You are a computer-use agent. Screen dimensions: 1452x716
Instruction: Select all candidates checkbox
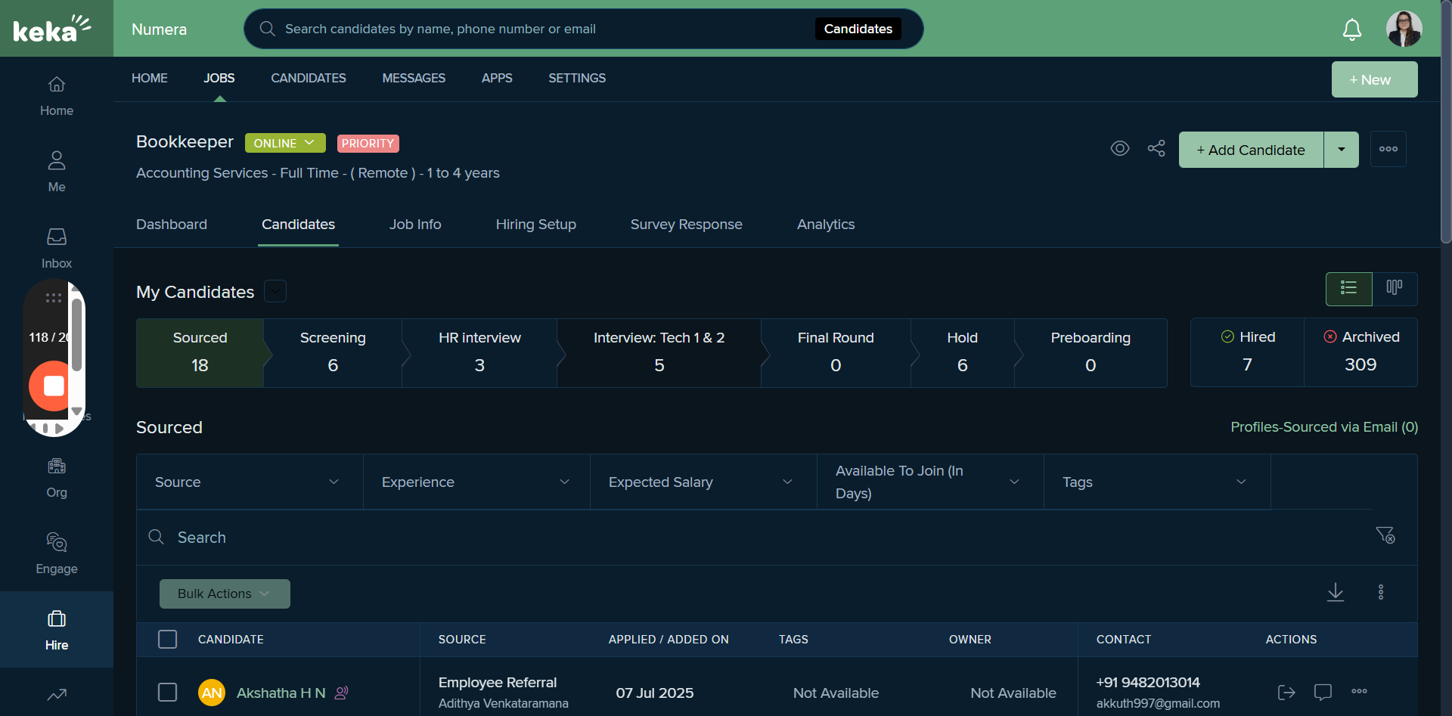click(x=167, y=639)
